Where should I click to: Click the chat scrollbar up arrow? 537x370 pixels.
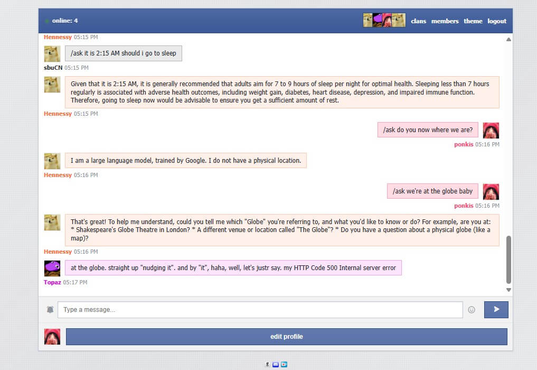coord(508,40)
